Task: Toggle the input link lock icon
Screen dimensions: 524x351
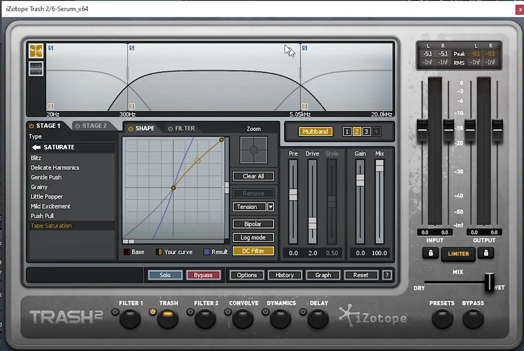Action: tap(430, 253)
